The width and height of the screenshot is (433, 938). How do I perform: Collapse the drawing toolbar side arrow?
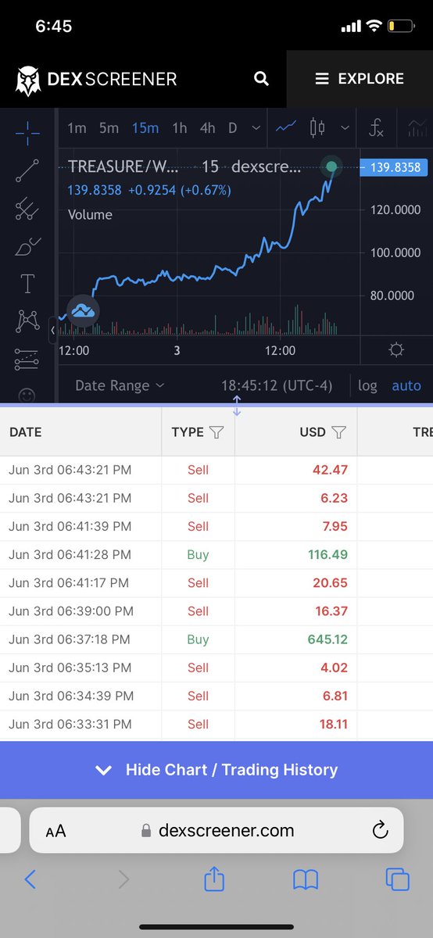(x=52, y=330)
